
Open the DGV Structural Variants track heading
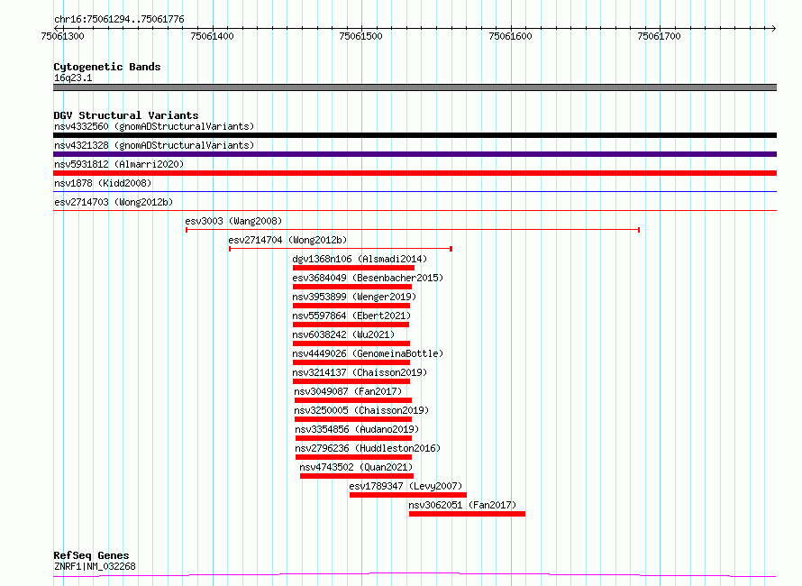coord(126,115)
